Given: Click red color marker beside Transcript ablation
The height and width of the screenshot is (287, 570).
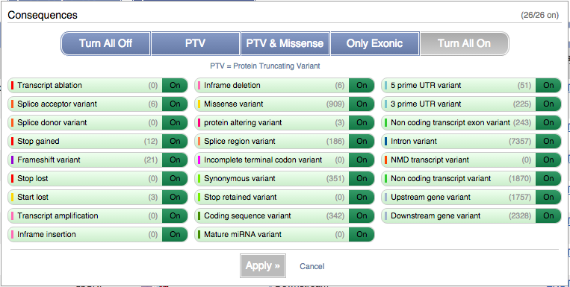Looking at the screenshot, I should (13, 86).
